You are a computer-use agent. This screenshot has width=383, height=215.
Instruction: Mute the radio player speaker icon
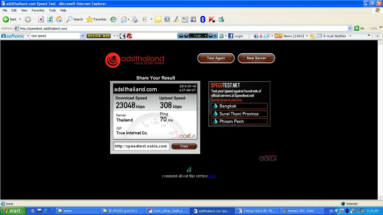click(211, 36)
